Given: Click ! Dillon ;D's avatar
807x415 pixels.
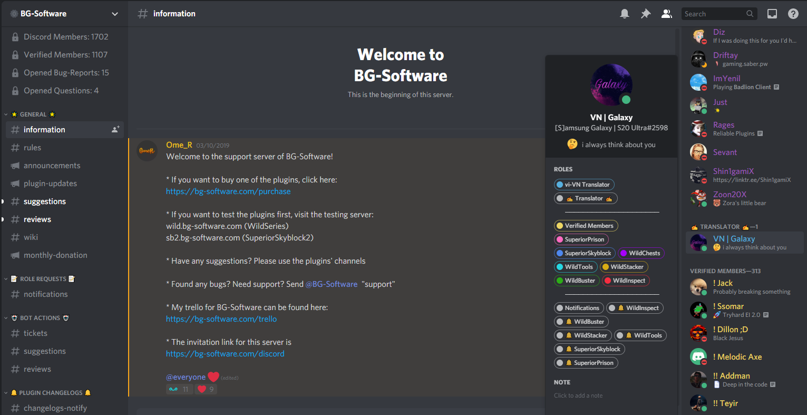Looking at the screenshot, I should [698, 333].
